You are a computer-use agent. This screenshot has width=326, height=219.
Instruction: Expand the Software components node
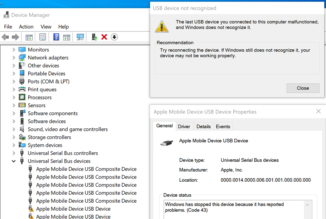(x=14, y=113)
